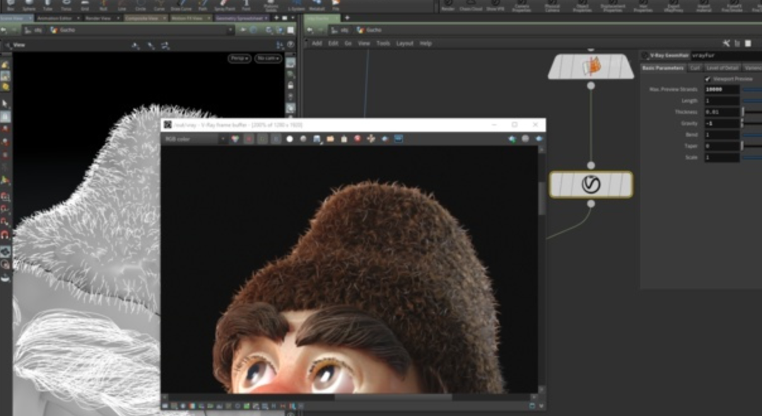The width and height of the screenshot is (762, 416).
Task: Click the wrench icon in network editor toolbar
Action: click(726, 43)
